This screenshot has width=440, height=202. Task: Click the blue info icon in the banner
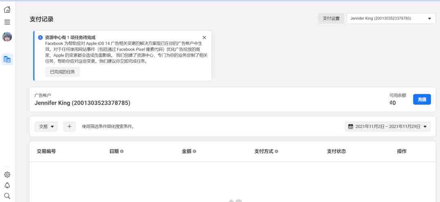tap(40, 37)
